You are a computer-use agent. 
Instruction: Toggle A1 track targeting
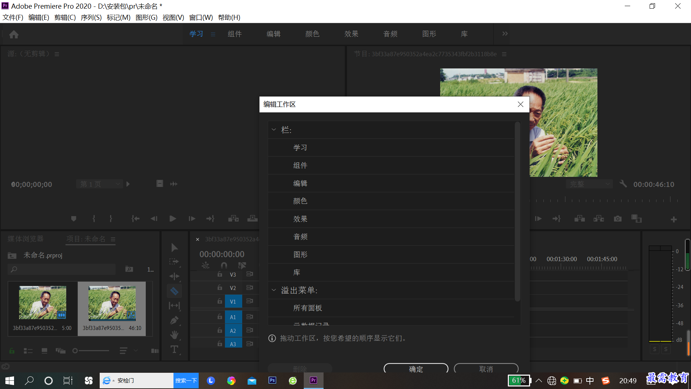pyautogui.click(x=233, y=317)
